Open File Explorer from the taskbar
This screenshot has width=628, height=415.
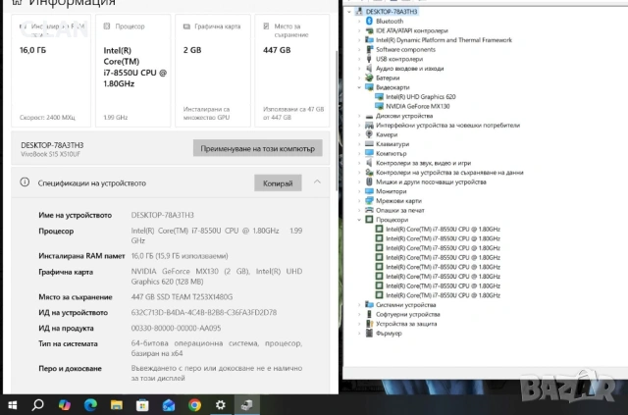[x=117, y=405]
